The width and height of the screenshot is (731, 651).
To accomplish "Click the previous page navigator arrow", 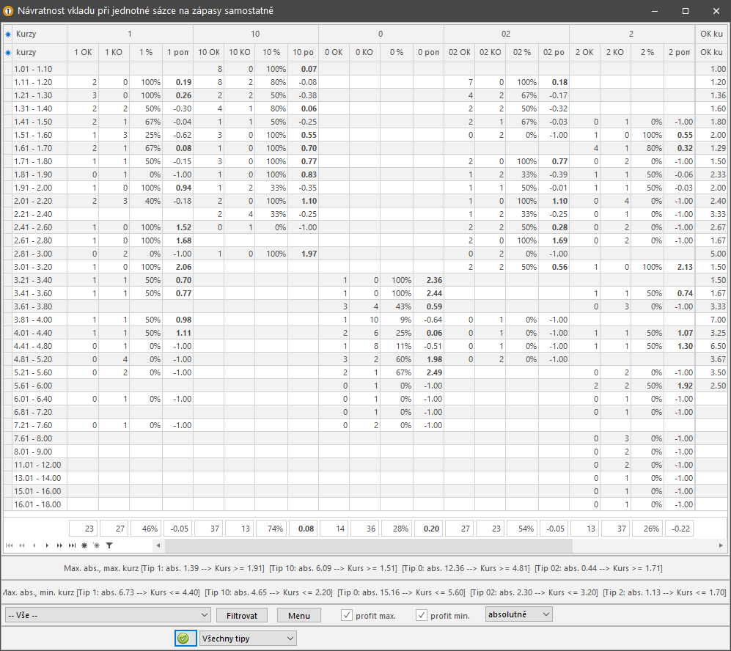I will (21, 545).
